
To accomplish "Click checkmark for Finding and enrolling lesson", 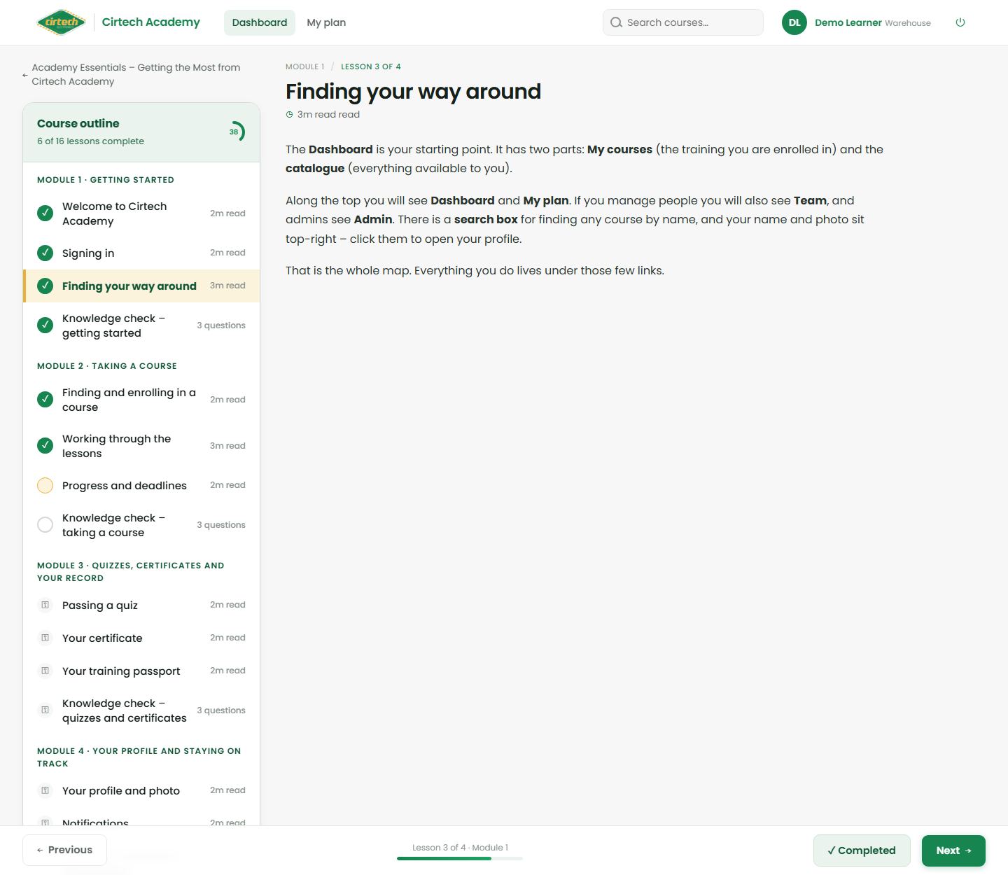I will (45, 399).
